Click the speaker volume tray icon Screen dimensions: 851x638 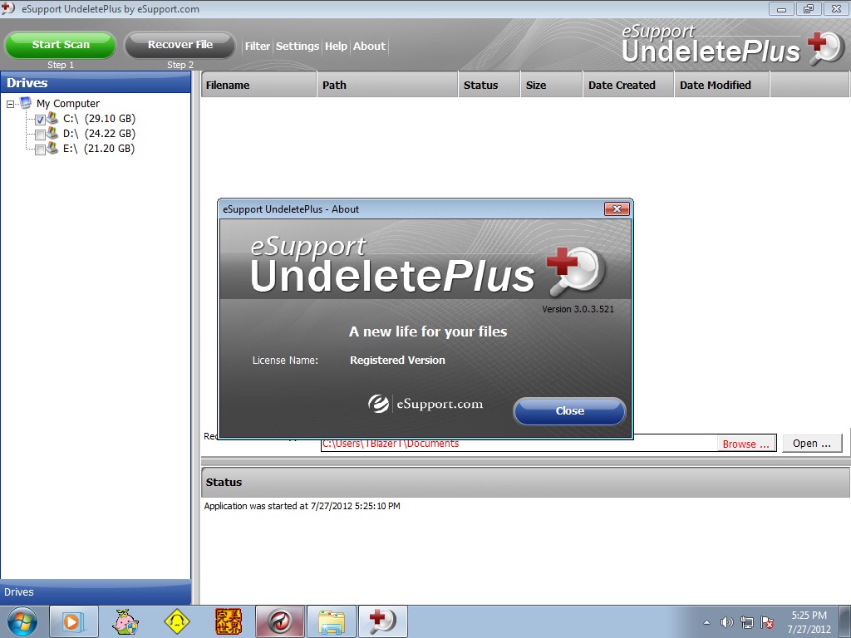point(726,622)
